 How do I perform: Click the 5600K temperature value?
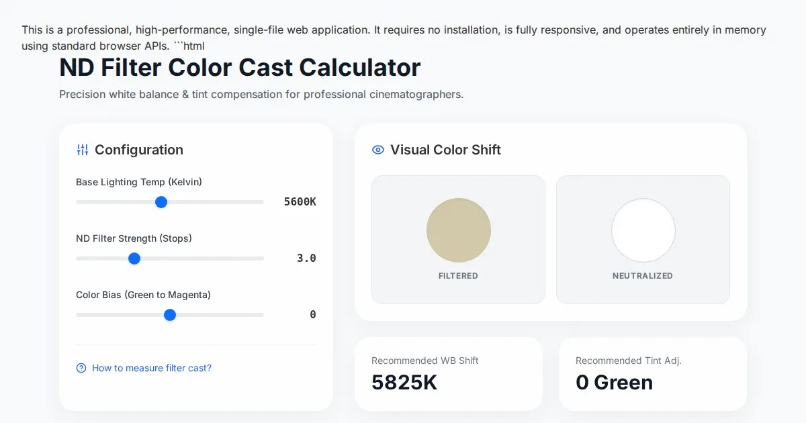pyautogui.click(x=300, y=201)
